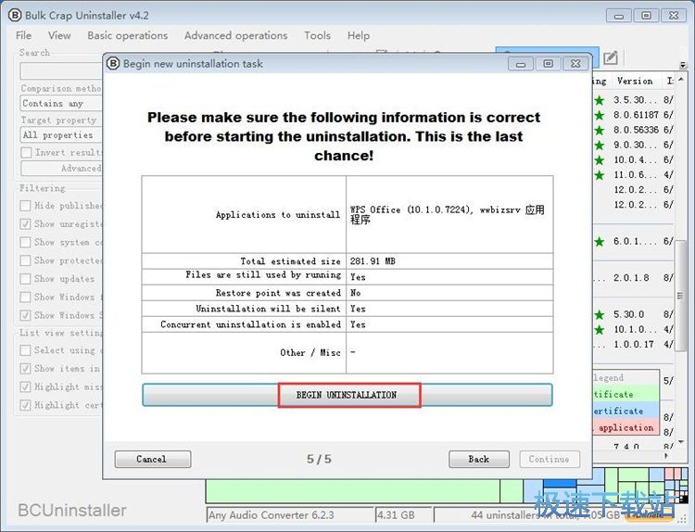Toggle Show Windows features checkbox

coord(25,297)
